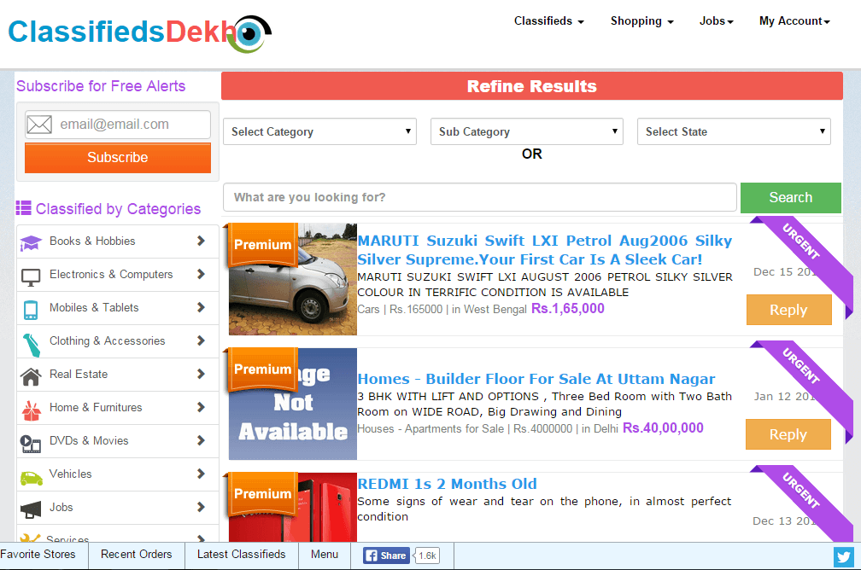Click the Premium badge on the Uttam Nagar listing
The image size is (861, 570).
tap(262, 369)
